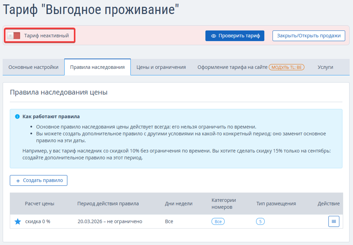353x245 pixels.
Task: Select the 'Правила наследования' tab
Action: tap(97, 67)
